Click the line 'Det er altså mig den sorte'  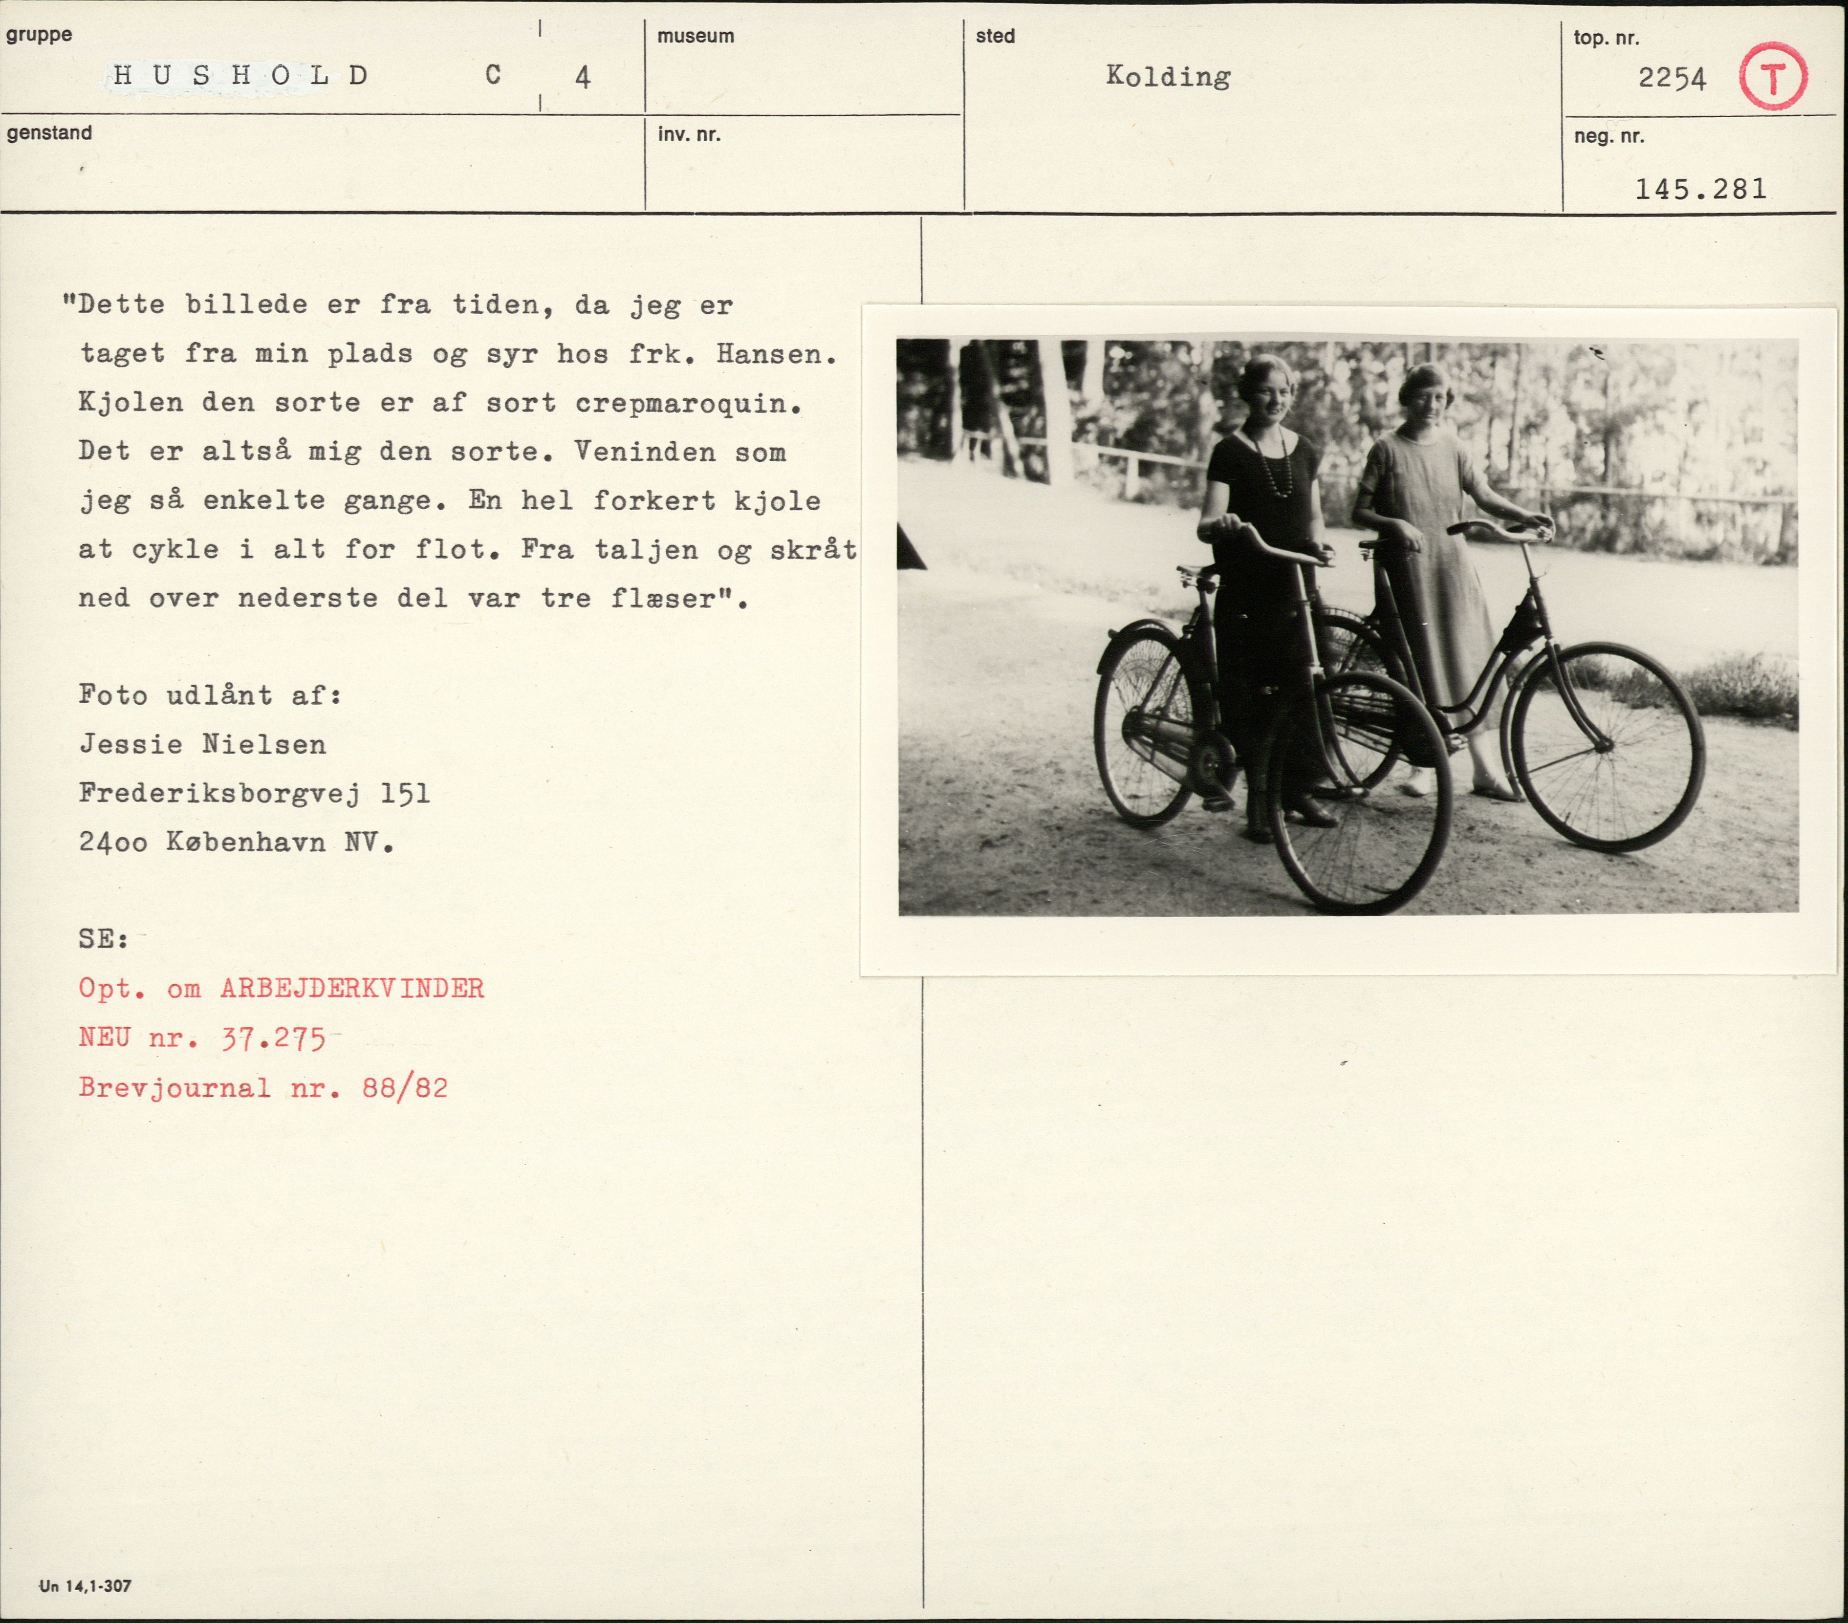[432, 451]
